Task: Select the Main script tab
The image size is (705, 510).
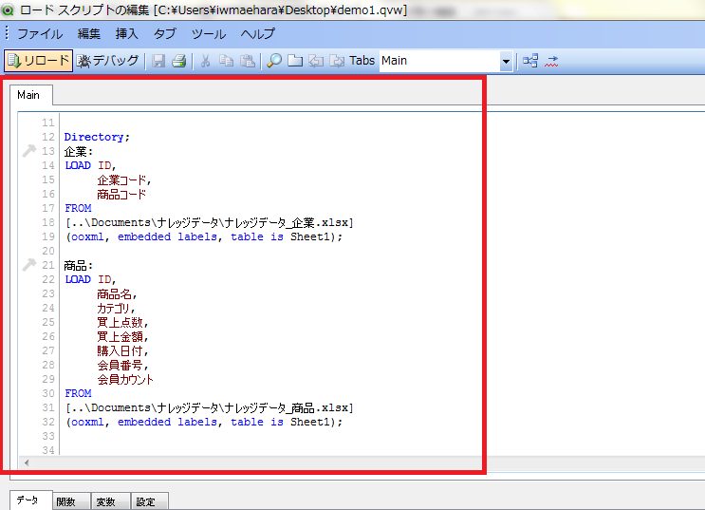Action: click(31, 95)
